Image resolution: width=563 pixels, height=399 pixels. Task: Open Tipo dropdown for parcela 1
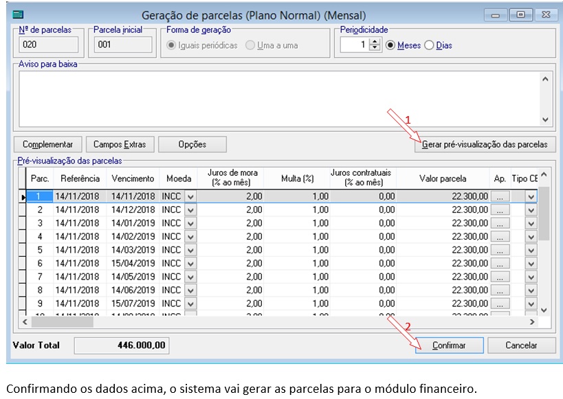(531, 196)
